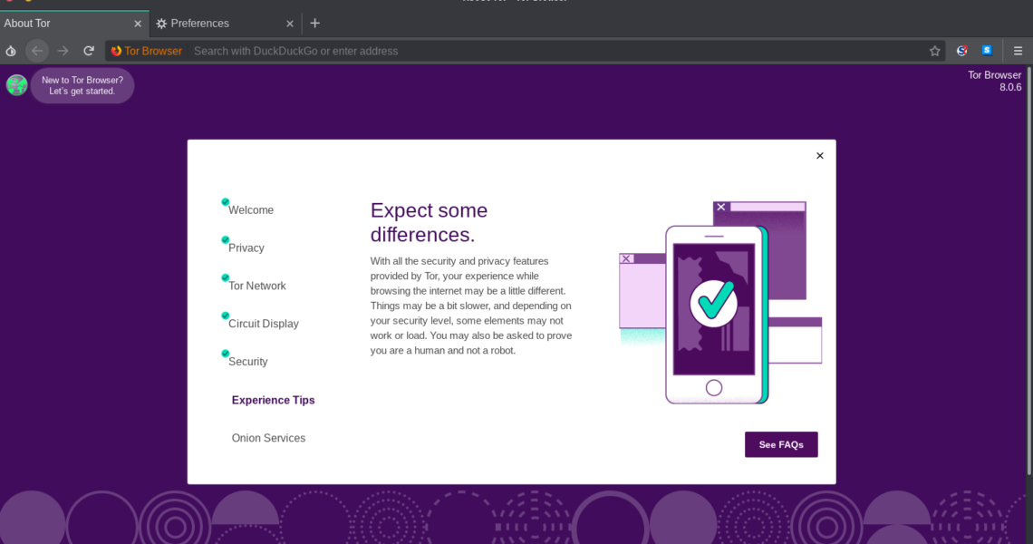Close the Preferences tab
This screenshot has height=544, width=1033.
(x=289, y=24)
